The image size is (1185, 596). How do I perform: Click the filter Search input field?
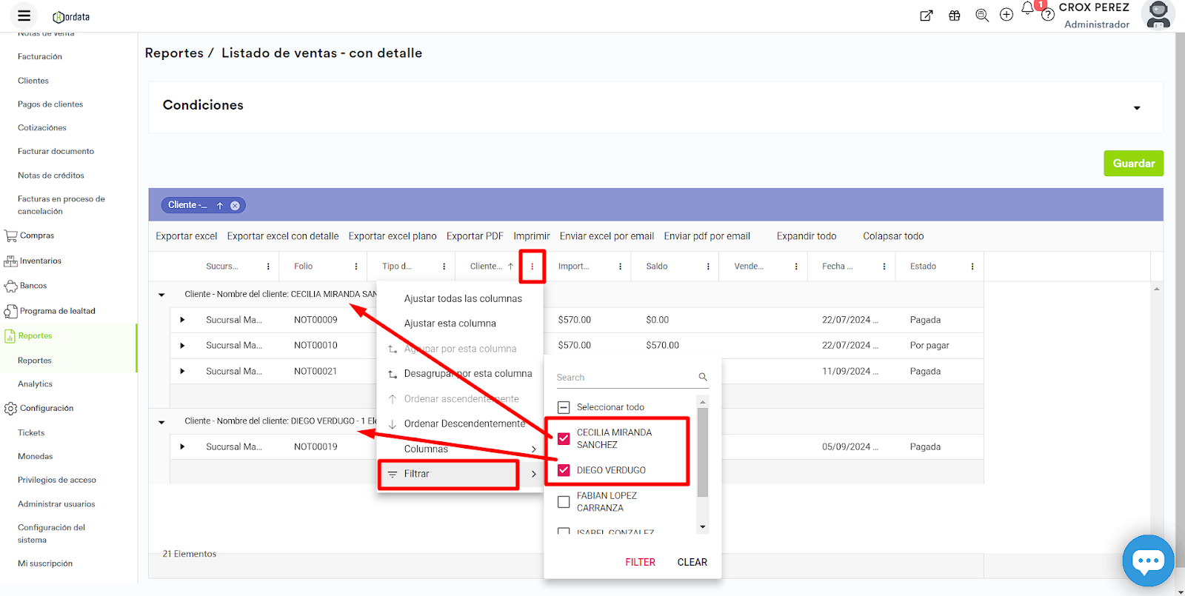[626, 378]
